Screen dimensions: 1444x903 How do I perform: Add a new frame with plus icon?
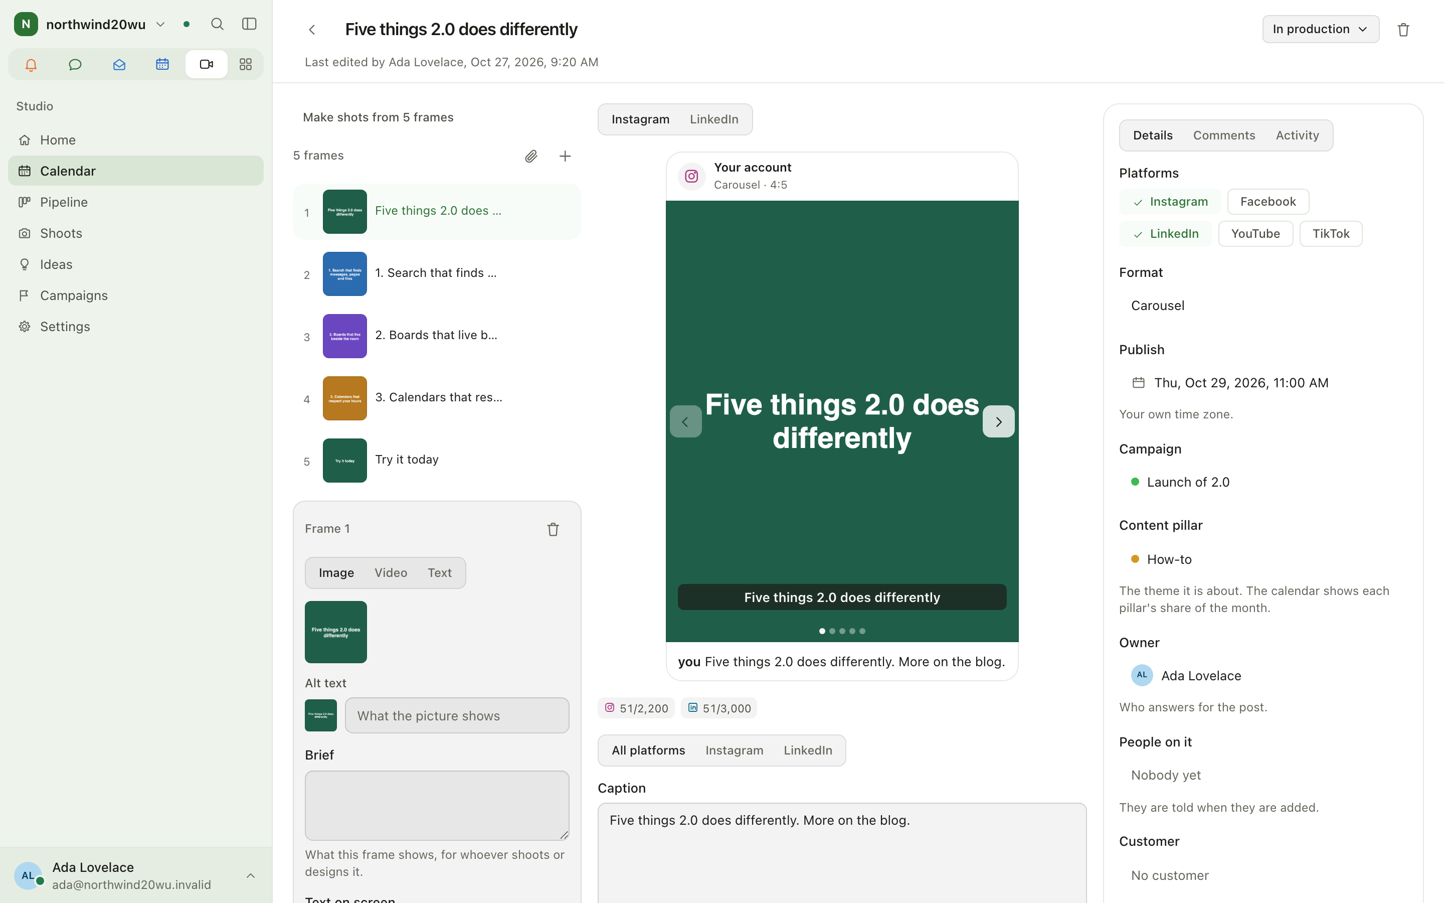click(x=565, y=156)
